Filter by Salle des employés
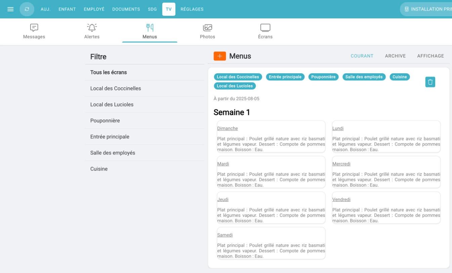Image resolution: width=452 pixels, height=273 pixels. [x=145, y=153]
